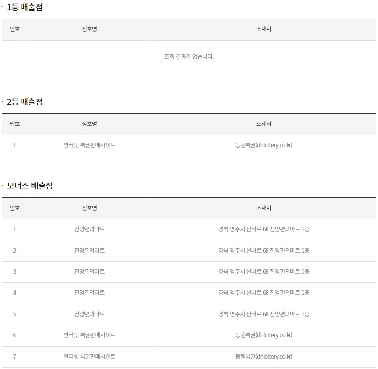
Task: Click '소재지' header in 1등 배출점 table
Action: point(264,29)
